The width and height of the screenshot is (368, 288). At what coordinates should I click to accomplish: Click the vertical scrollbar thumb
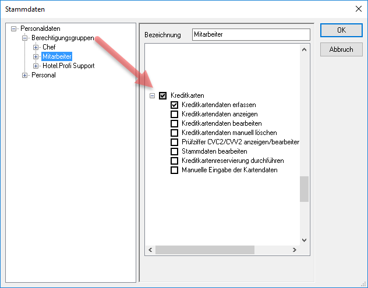point(304,189)
